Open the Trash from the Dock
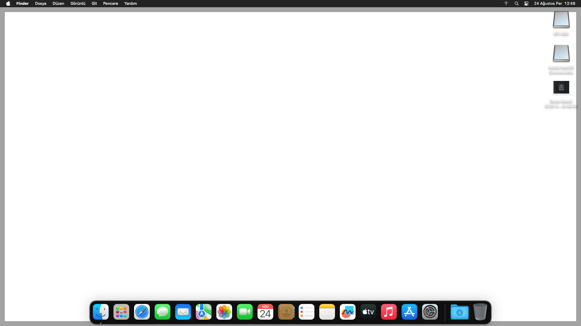Screen dimensions: 581x326 [x=480, y=312]
